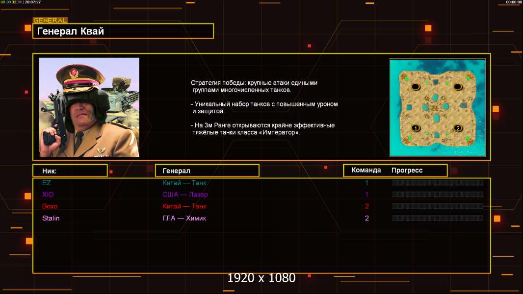The width and height of the screenshot is (523, 294).
Task: Click the top-left empty start slot on minimap
Action: [416, 87]
